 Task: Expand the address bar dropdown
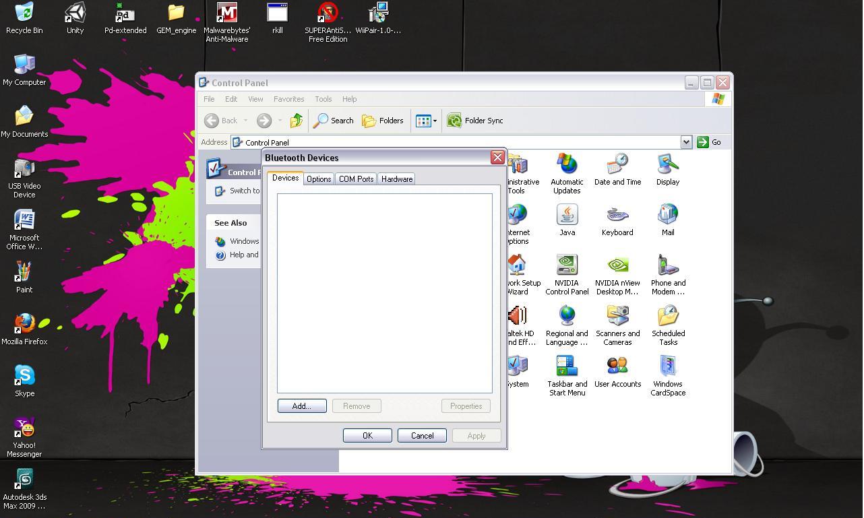pos(686,141)
